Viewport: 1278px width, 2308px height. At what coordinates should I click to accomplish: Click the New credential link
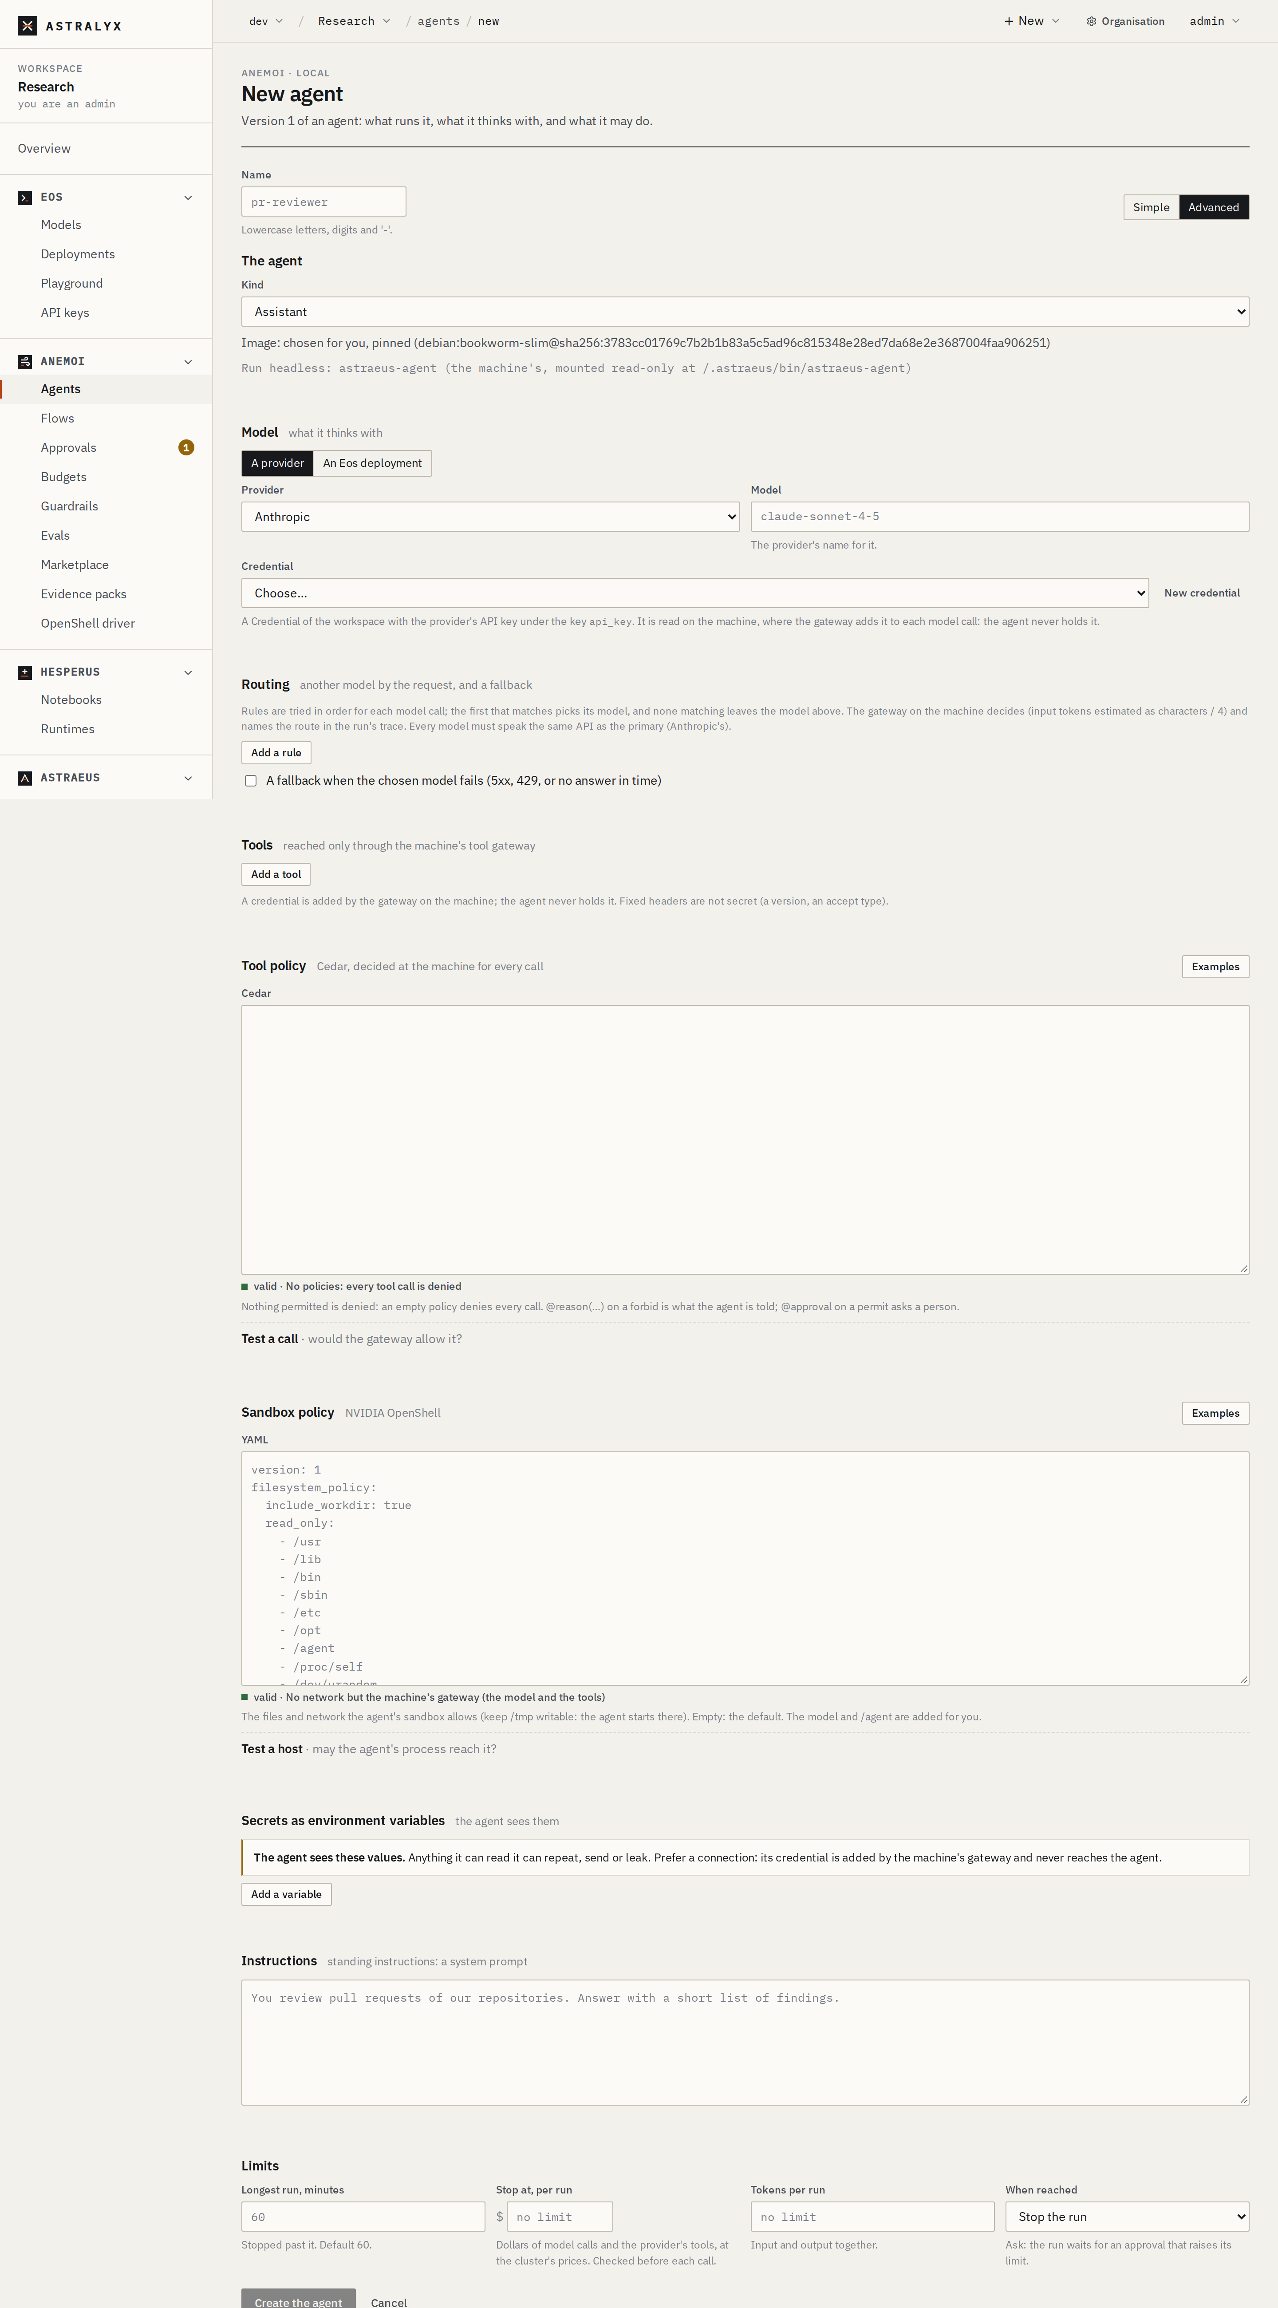point(1202,593)
